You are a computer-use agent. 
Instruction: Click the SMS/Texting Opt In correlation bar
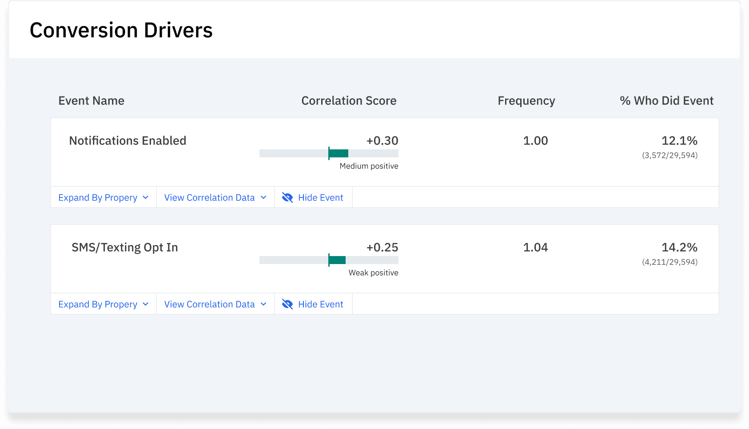tap(337, 260)
